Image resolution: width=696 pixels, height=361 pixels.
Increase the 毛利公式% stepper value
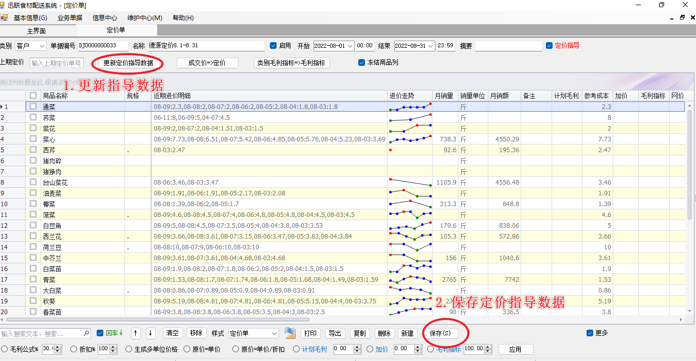click(58, 347)
